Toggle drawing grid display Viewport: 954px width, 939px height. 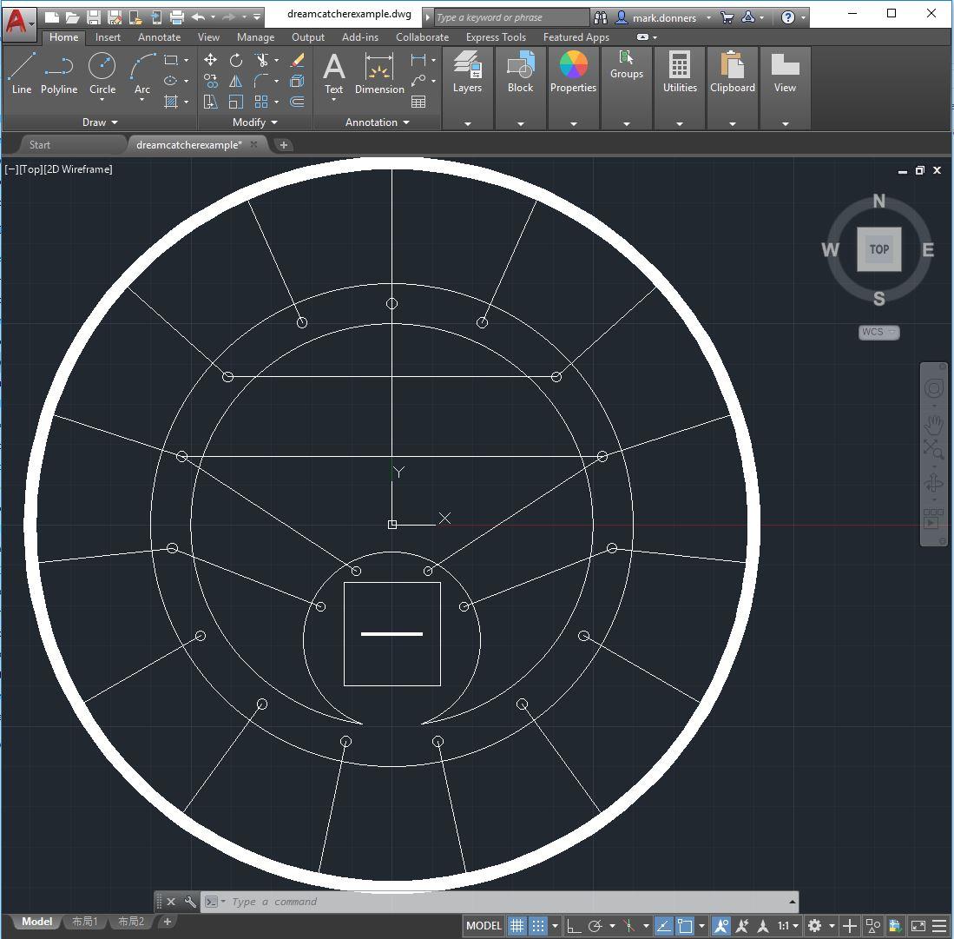[x=516, y=926]
